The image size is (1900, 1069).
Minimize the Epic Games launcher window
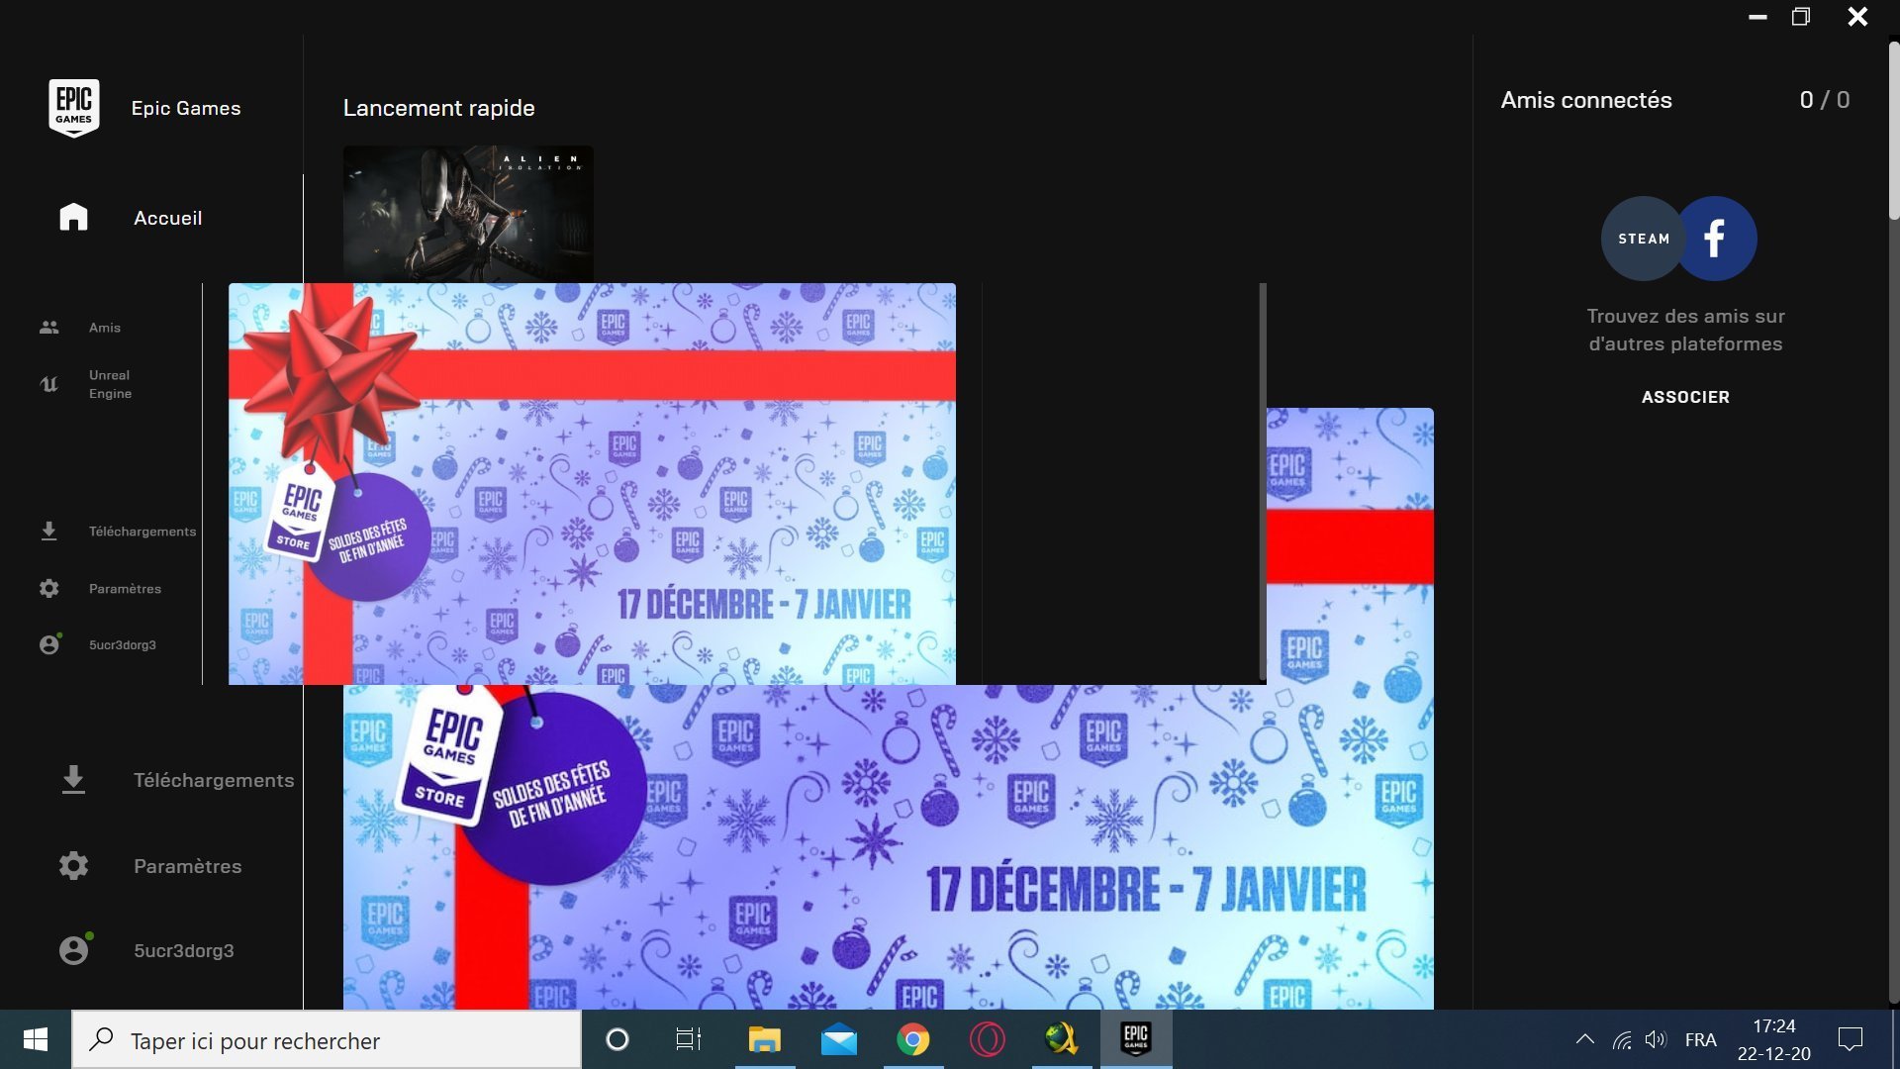click(x=1757, y=17)
